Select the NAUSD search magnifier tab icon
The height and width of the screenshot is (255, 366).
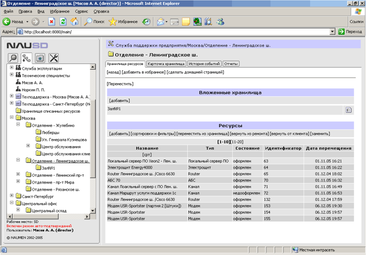click(x=13, y=58)
